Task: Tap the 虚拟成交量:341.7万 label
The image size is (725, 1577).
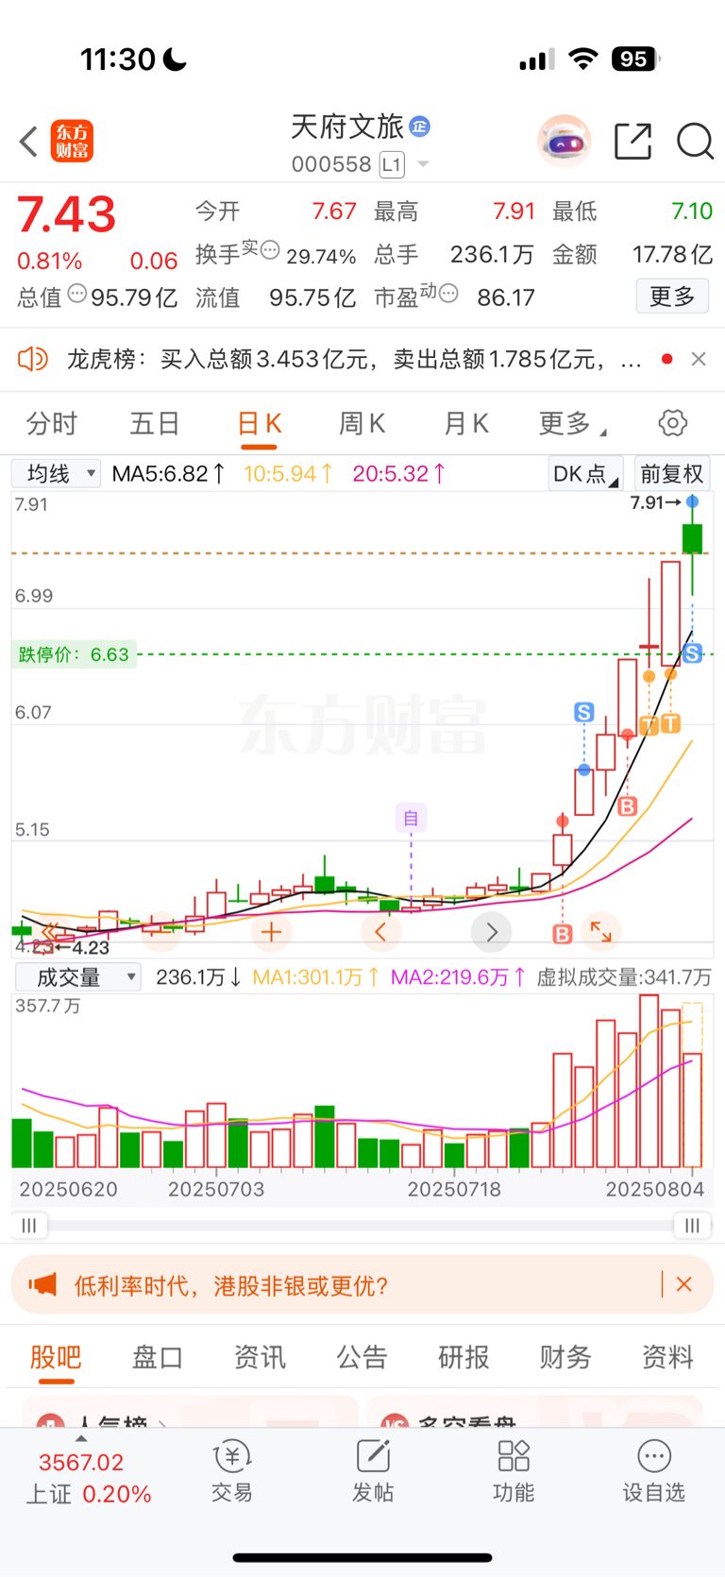Action: (624, 976)
